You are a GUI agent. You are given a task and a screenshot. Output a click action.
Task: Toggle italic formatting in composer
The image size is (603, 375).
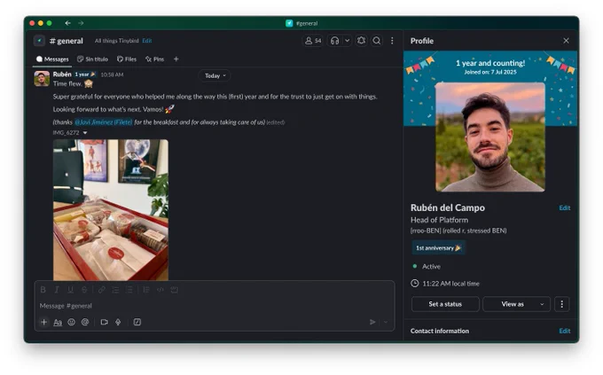click(x=57, y=290)
